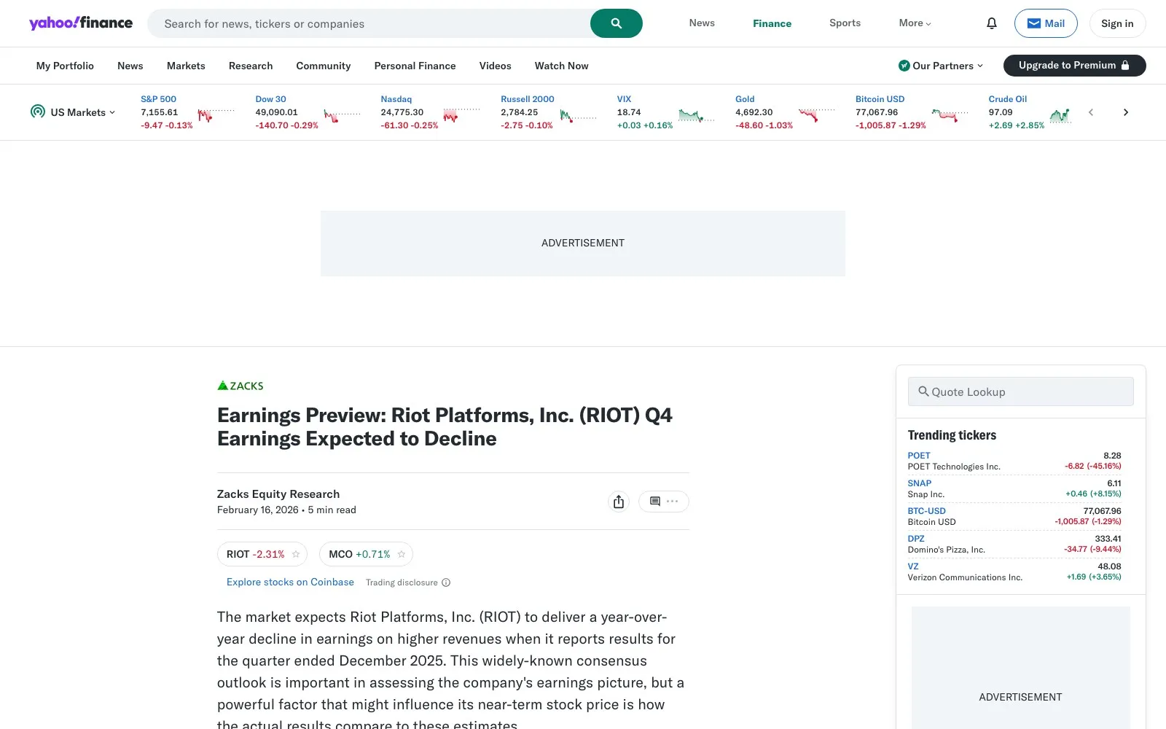The width and height of the screenshot is (1166, 729).
Task: Expand the US Markets dropdown
Action: coord(73,112)
